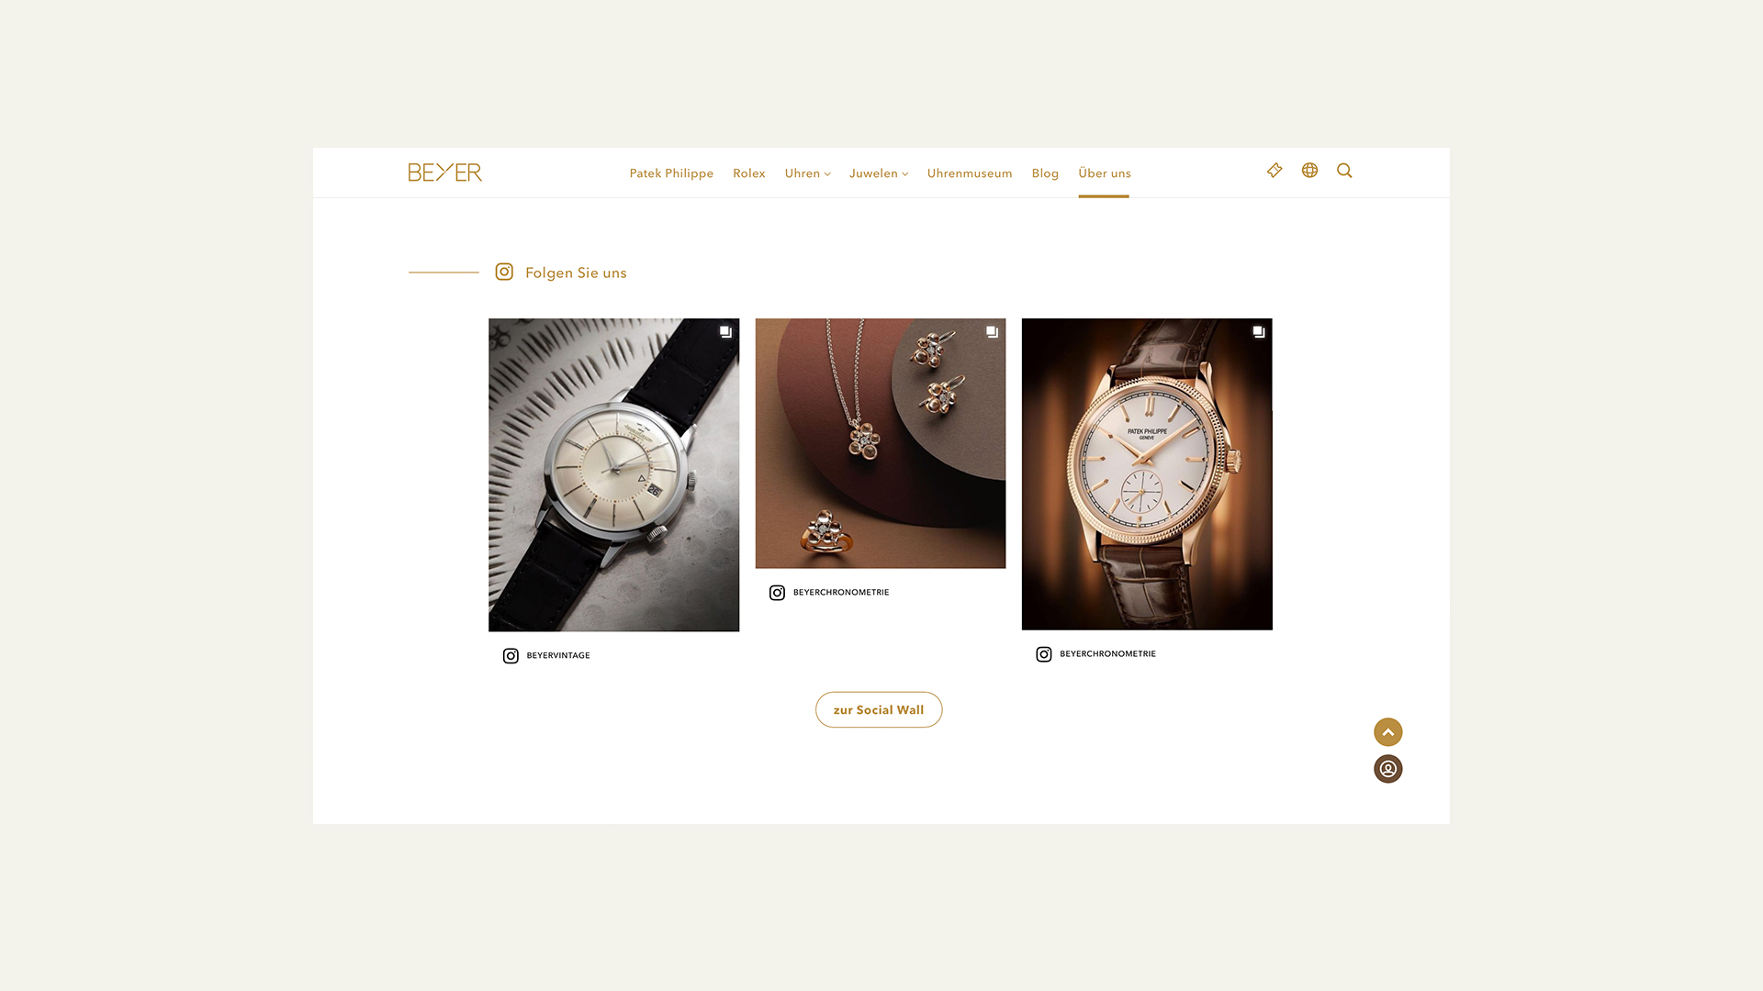This screenshot has width=1763, height=991.
Task: Expand the Uhren dropdown menu
Action: [x=807, y=173]
